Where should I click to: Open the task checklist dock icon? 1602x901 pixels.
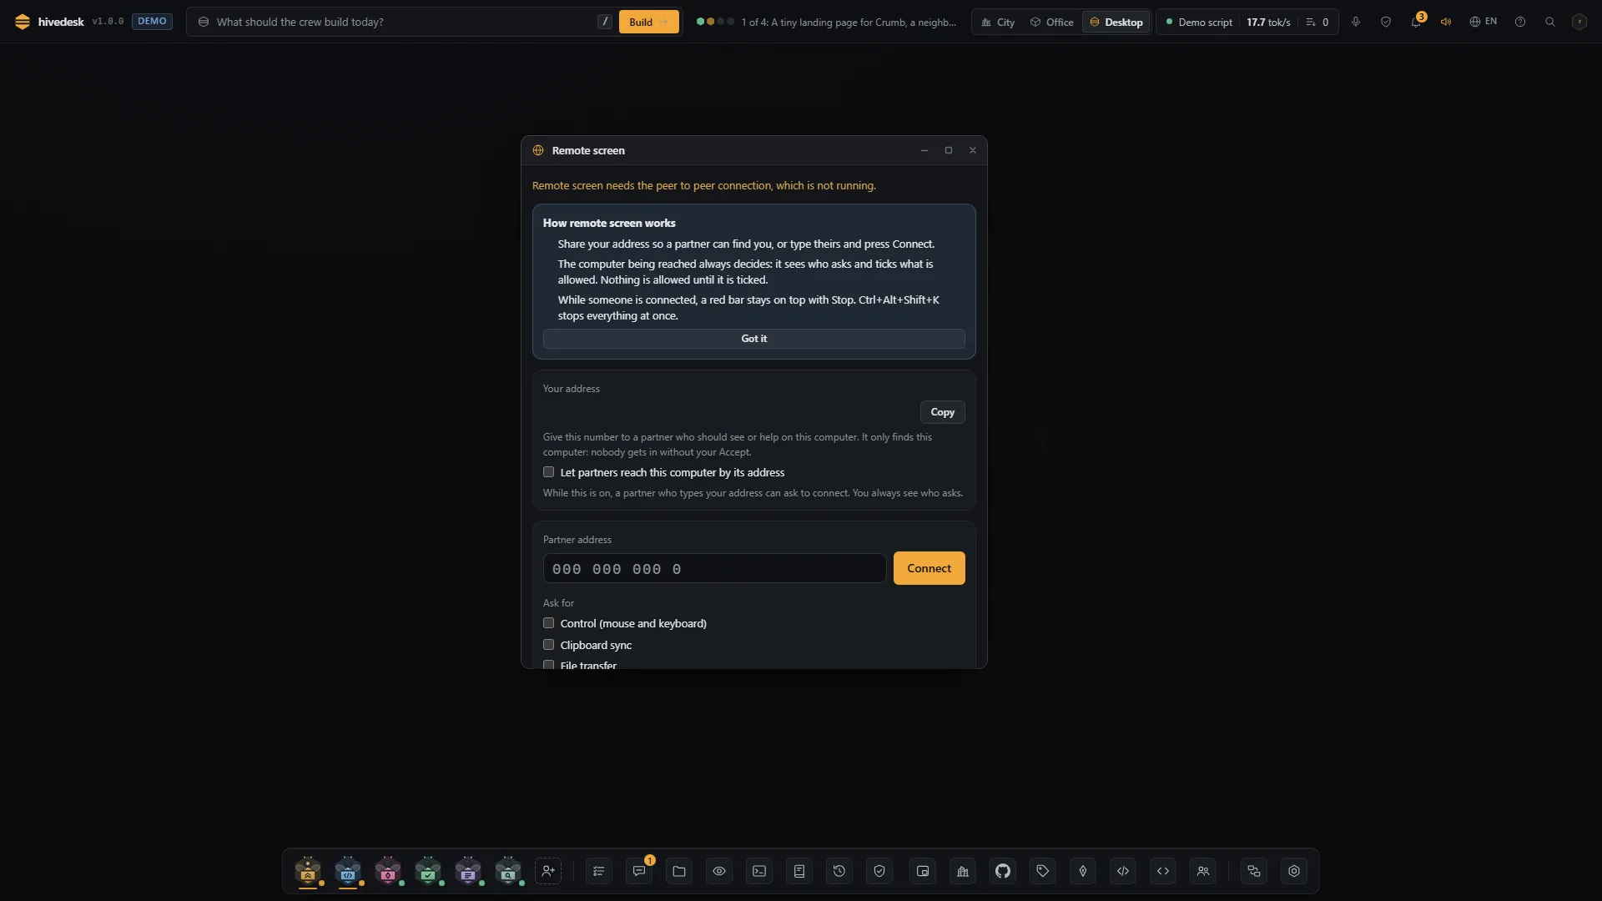(599, 871)
